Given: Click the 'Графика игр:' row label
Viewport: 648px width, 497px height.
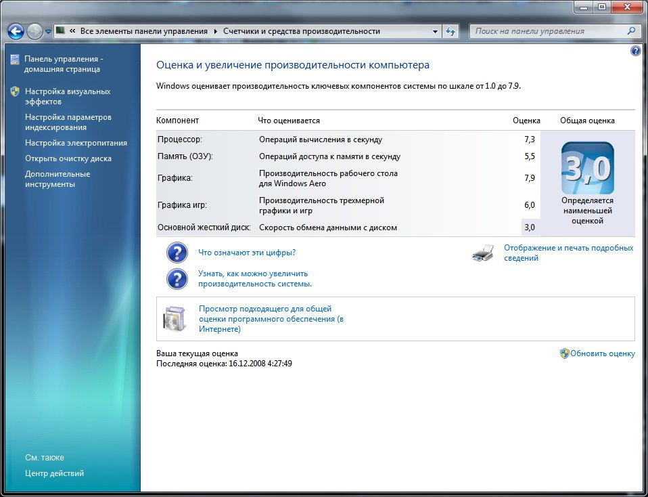Looking at the screenshot, I should (x=182, y=205).
